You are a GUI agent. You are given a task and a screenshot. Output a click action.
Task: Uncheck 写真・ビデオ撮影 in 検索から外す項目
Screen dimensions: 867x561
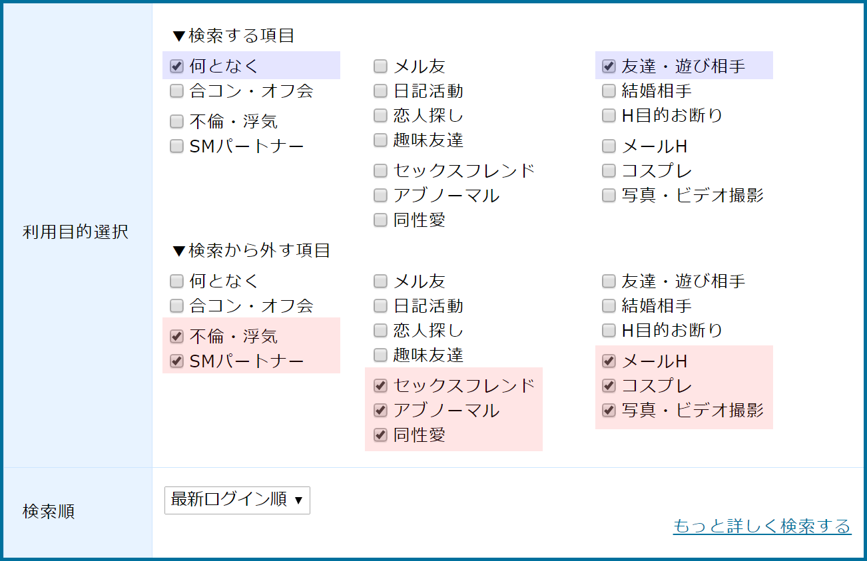pos(609,410)
